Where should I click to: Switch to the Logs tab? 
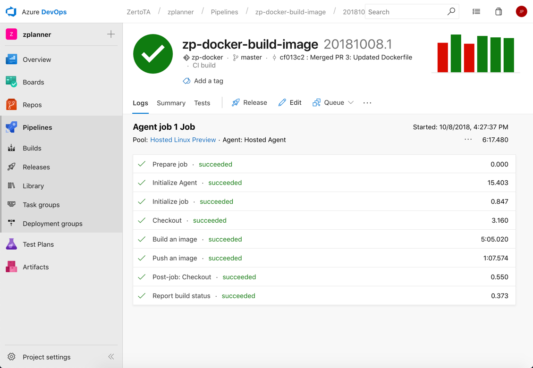point(140,103)
